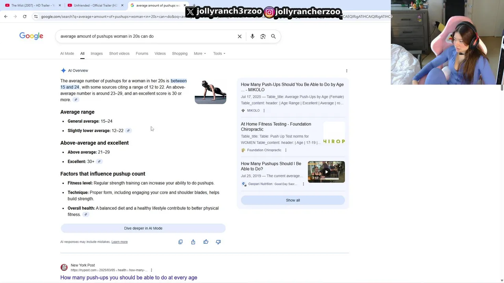
Task: Submit search with the magnifier icon
Action: (273, 36)
